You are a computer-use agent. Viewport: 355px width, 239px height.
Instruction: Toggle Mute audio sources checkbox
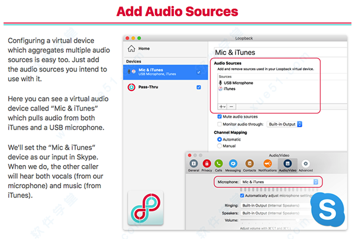tap(220, 117)
